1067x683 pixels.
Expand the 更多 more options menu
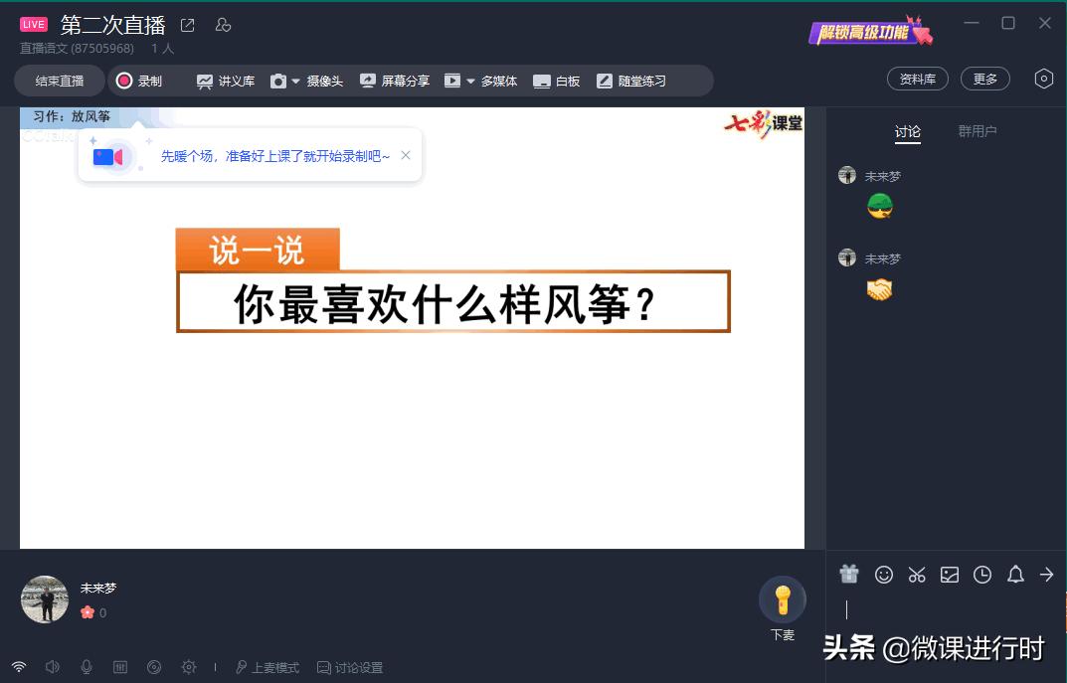(x=984, y=78)
